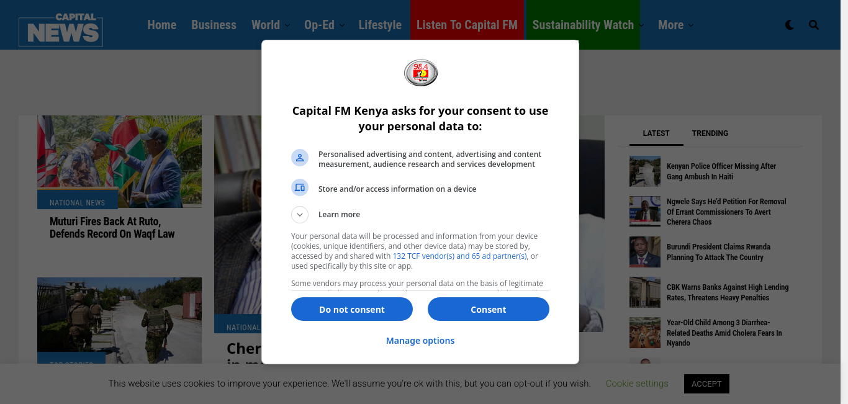Open the Manage options link
The height and width of the screenshot is (404, 848).
420,341
